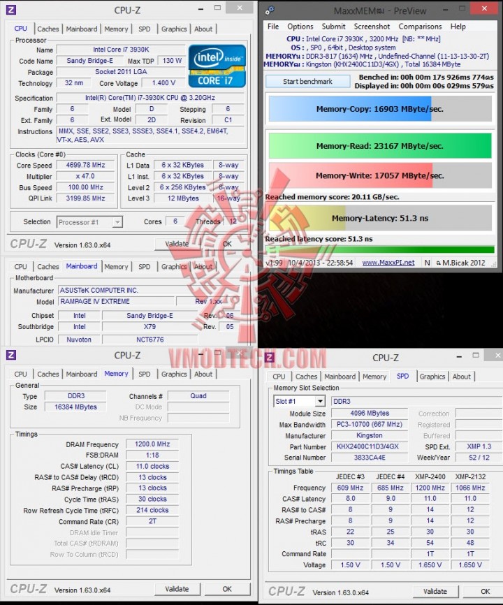Image resolution: width=503 pixels, height=605 pixels.
Task: Click the SPD Ext. value XMP 1.3
Action: tap(479, 446)
